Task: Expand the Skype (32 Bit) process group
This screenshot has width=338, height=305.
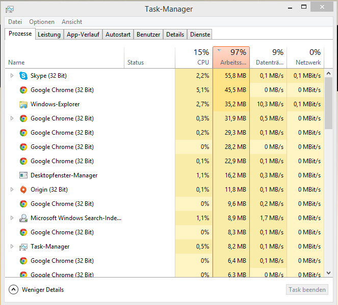Action: tap(12, 76)
